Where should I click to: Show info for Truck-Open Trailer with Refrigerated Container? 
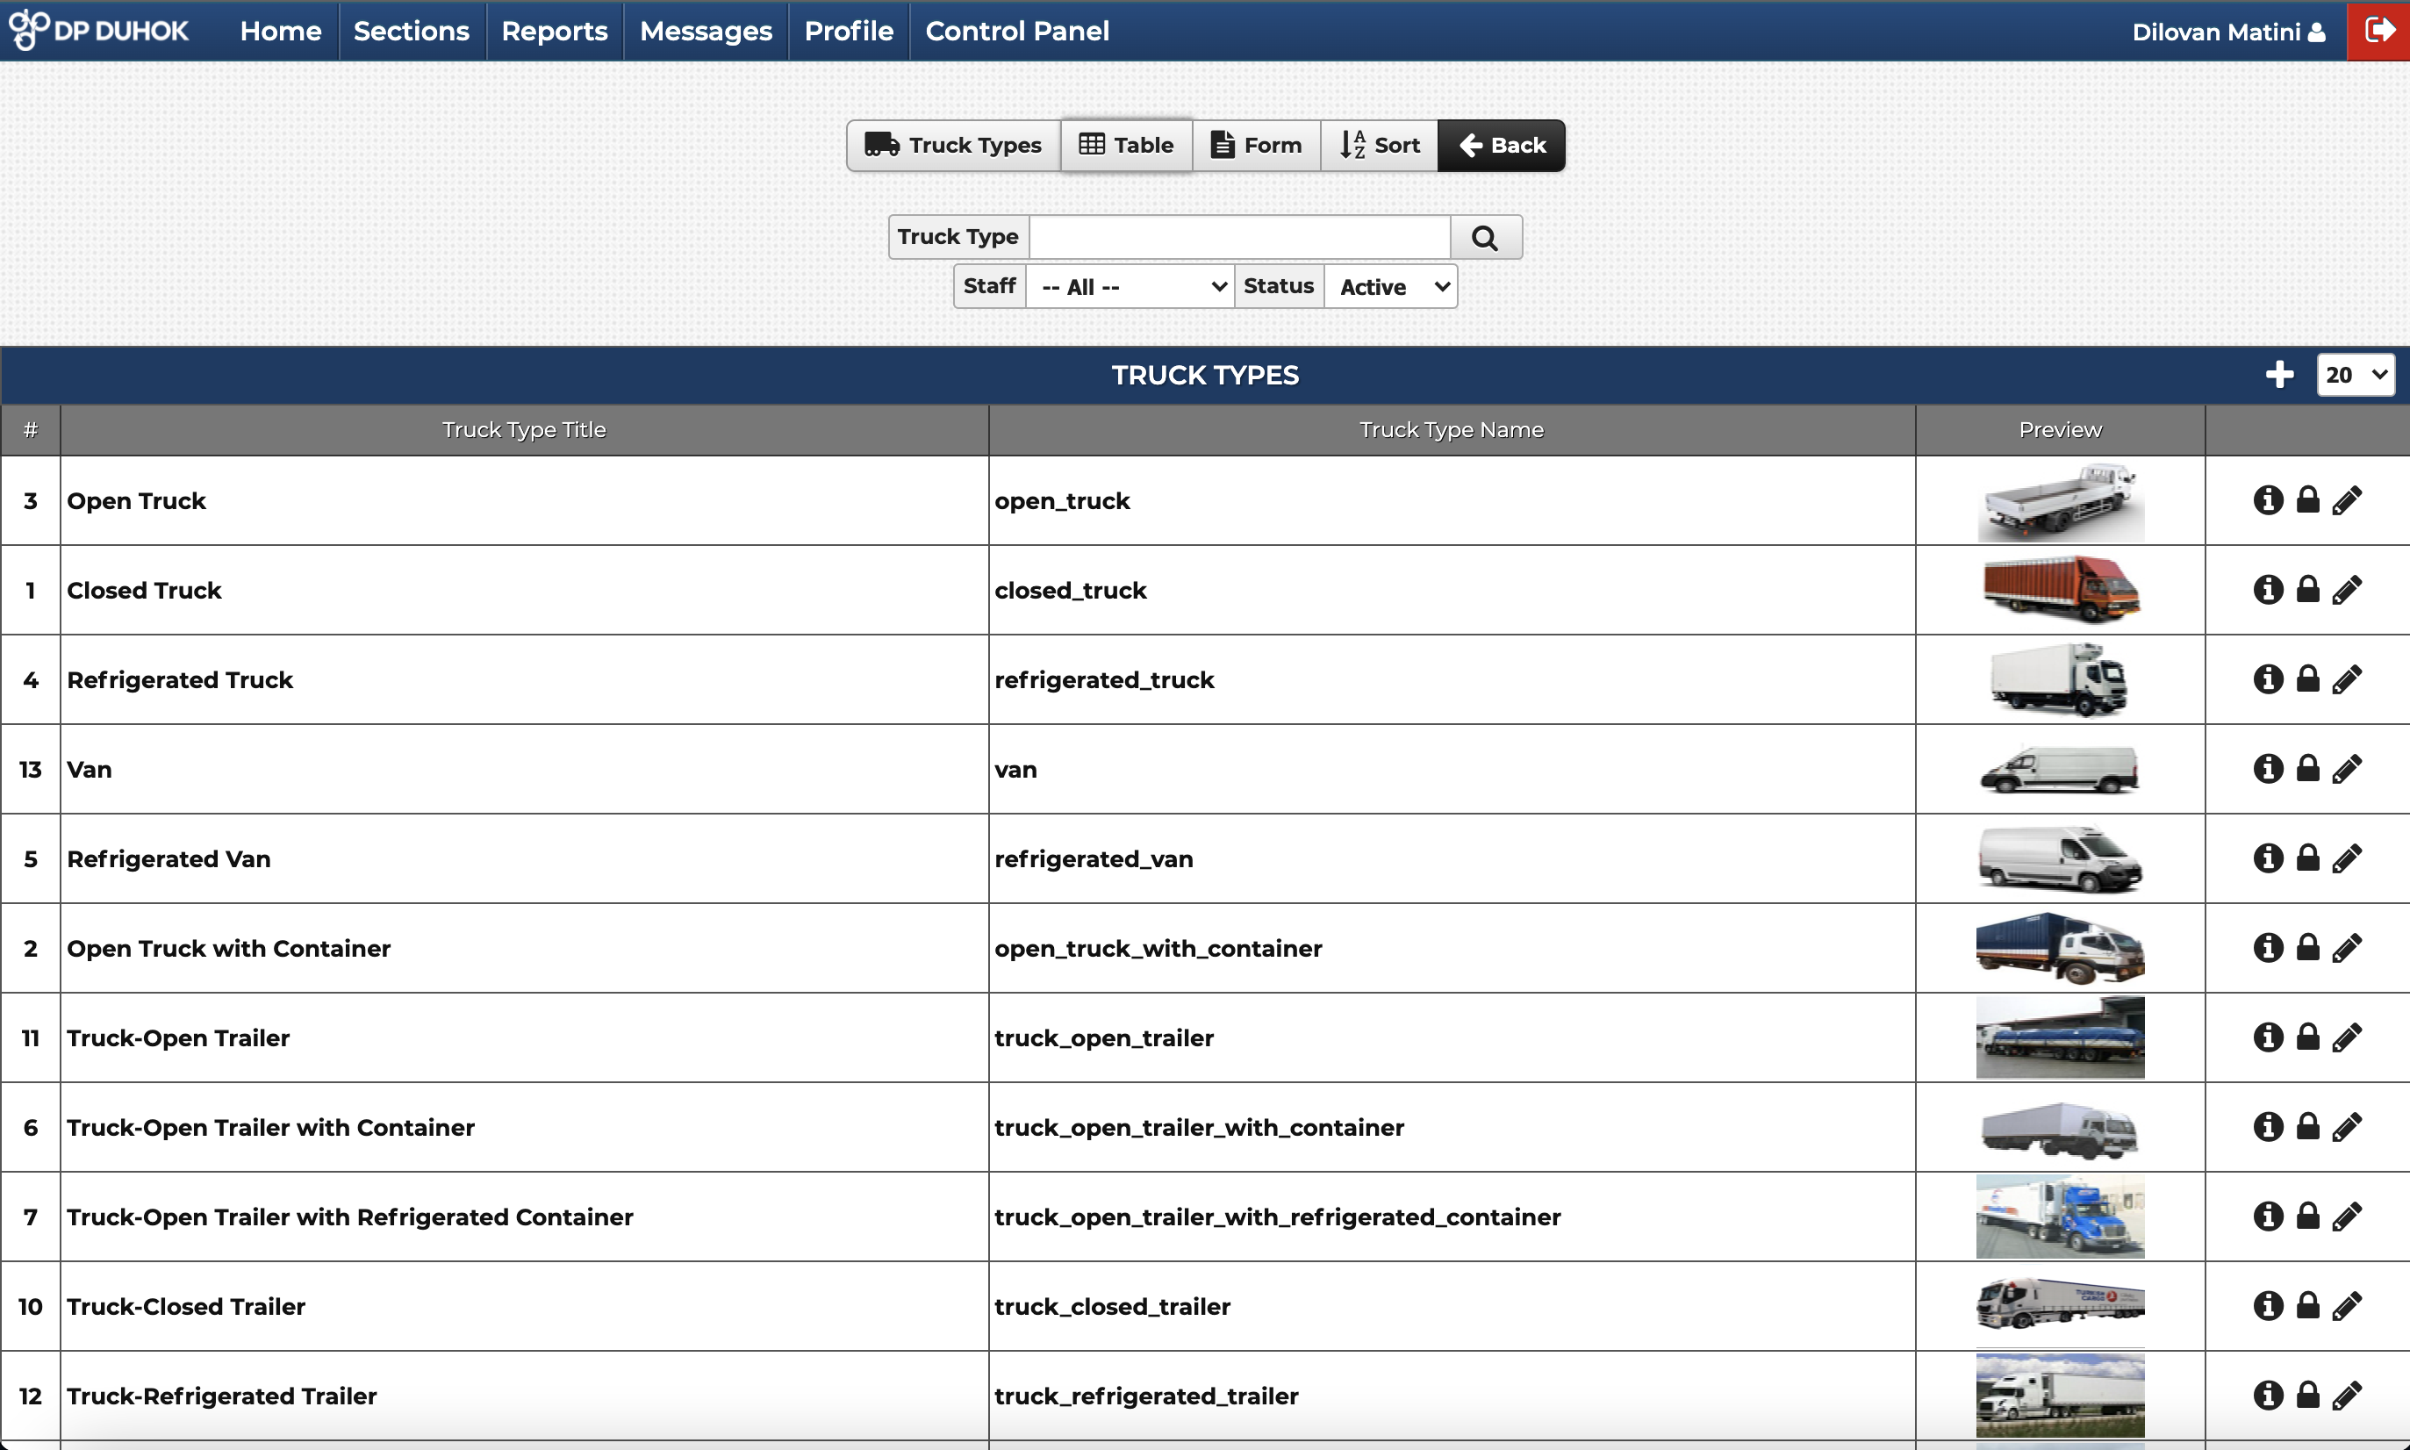point(2267,1217)
